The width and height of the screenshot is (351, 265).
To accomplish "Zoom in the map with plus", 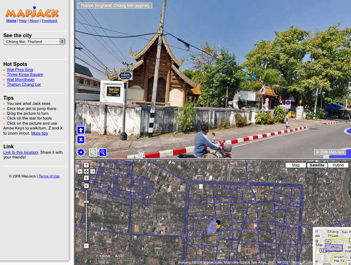I will tap(86, 186).
